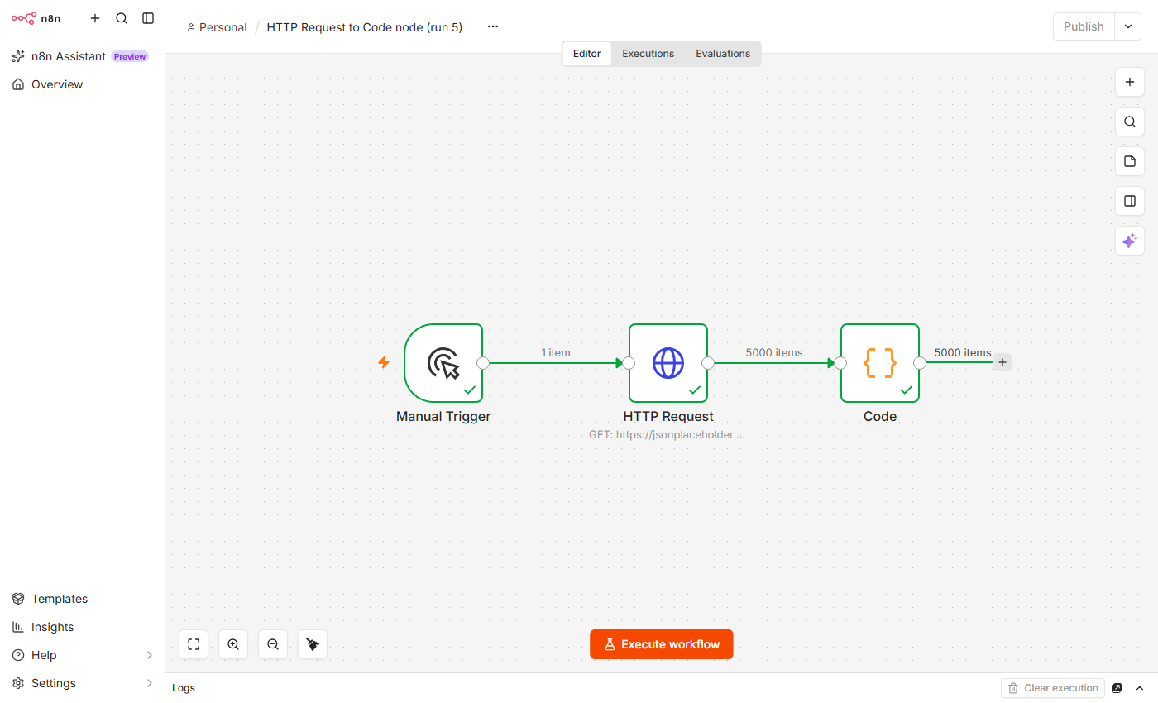
Task: Select the HTTP Request globe node
Action: [668, 363]
